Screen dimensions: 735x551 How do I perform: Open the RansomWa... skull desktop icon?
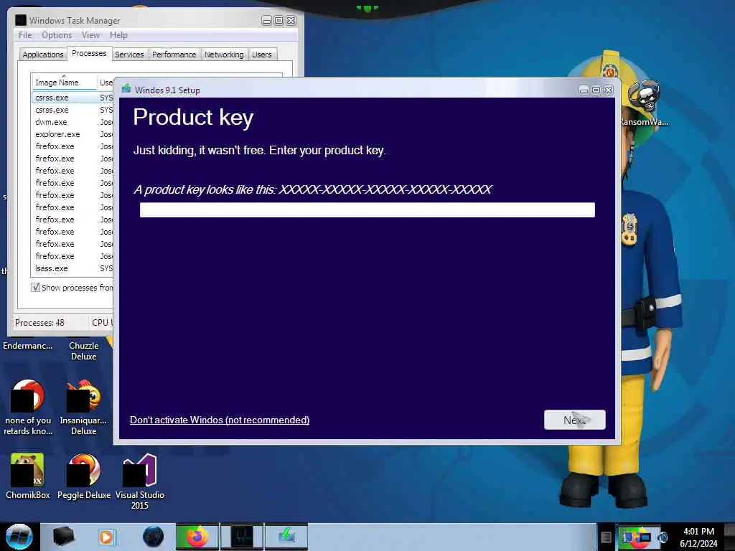point(644,104)
